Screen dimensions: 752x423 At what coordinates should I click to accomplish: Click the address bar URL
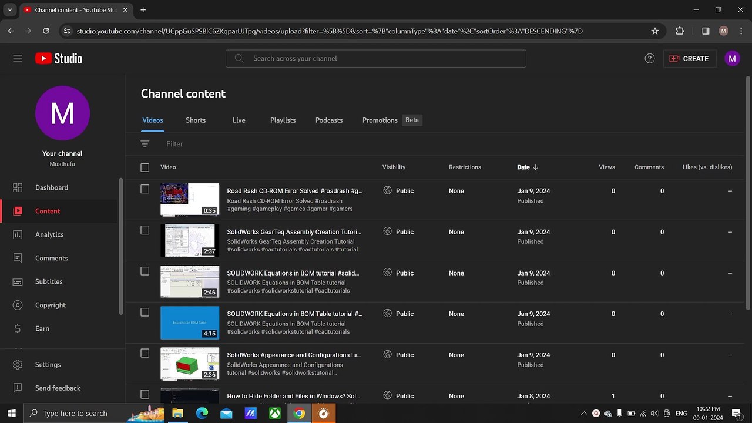(330, 31)
